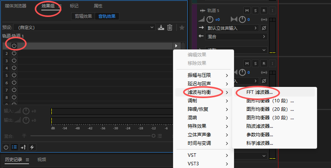Solo the track below 轨道 5
This screenshot has width=331, height=168.
click(255, 63)
